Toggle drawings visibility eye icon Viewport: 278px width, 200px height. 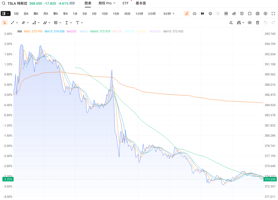point(250,23)
